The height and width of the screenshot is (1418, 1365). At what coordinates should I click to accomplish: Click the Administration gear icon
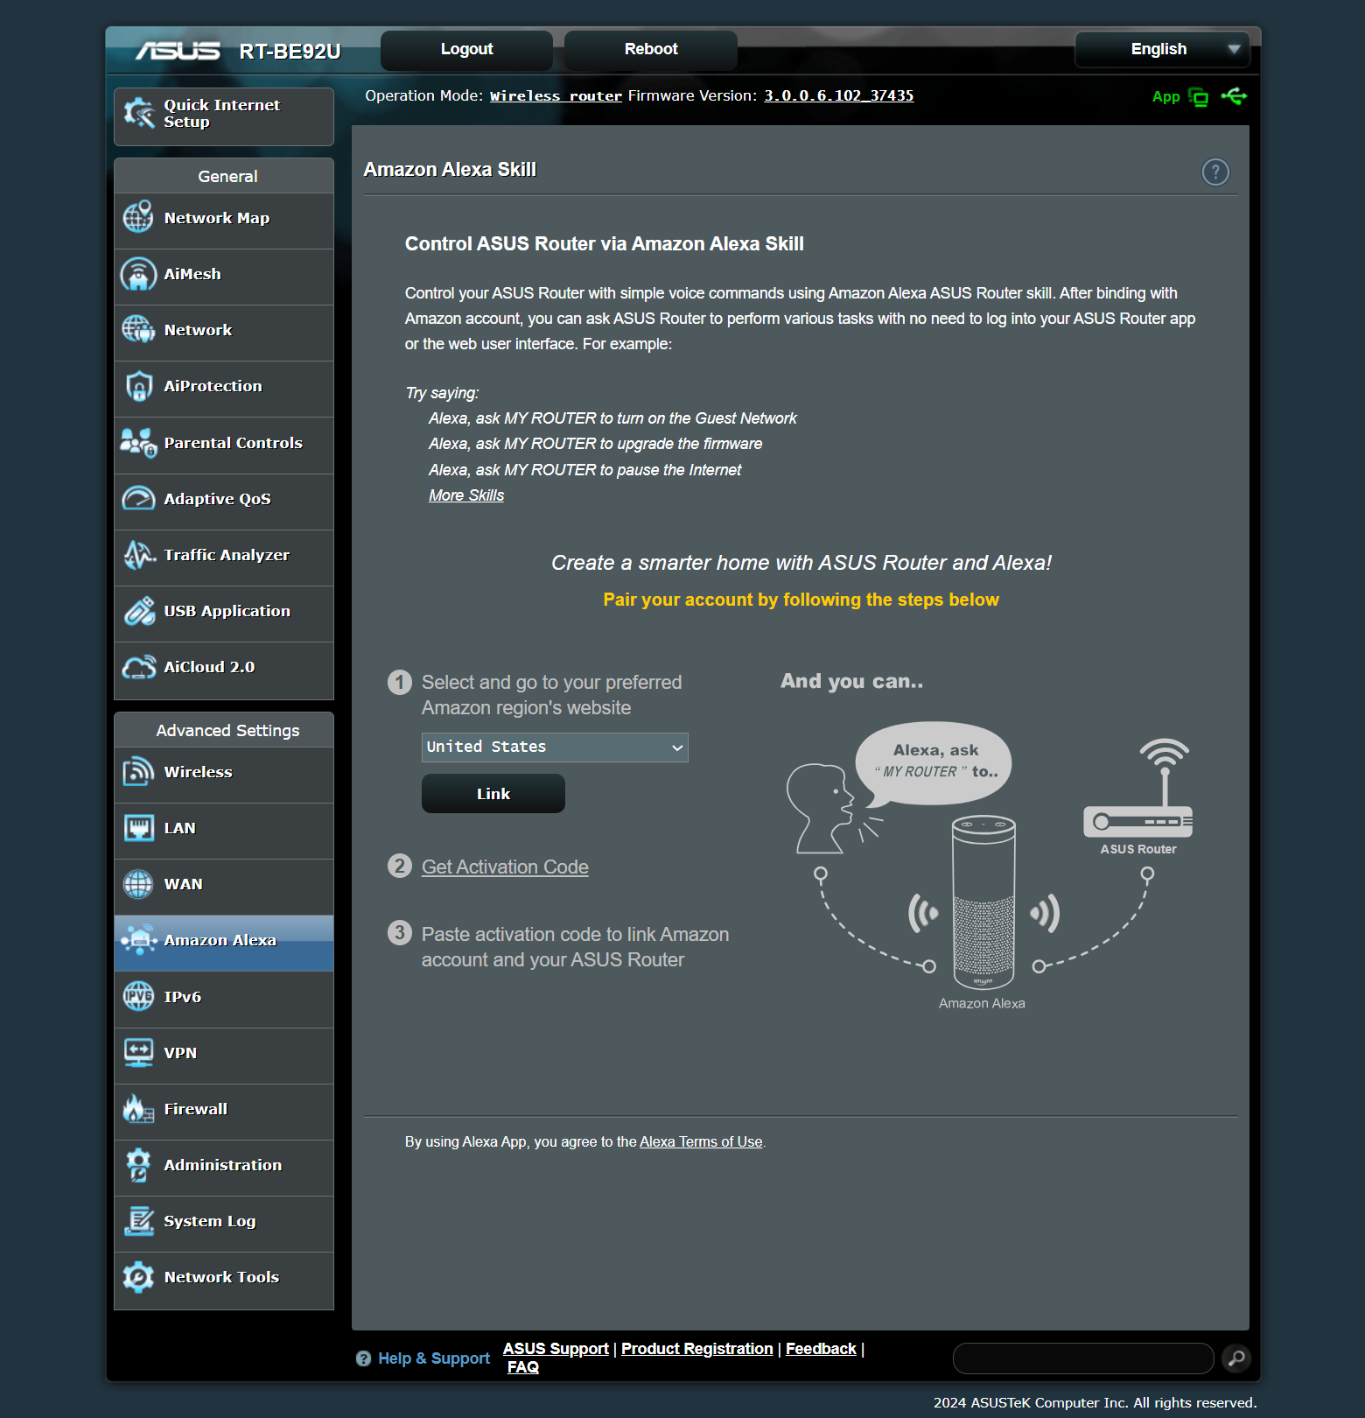pos(138,1165)
